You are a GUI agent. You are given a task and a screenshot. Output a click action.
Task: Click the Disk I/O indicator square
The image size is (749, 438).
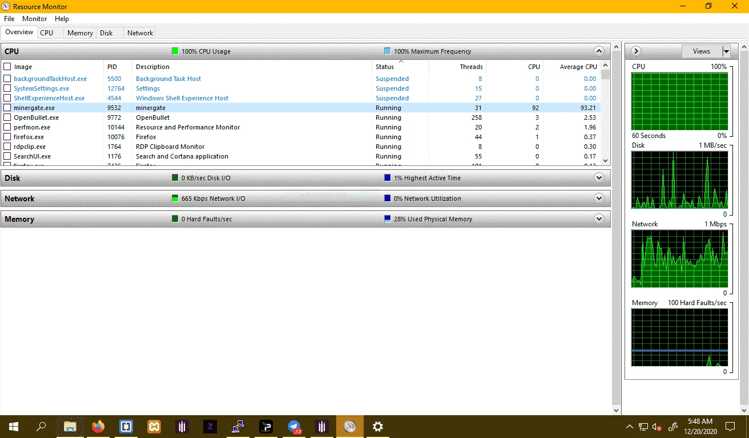pyautogui.click(x=175, y=178)
